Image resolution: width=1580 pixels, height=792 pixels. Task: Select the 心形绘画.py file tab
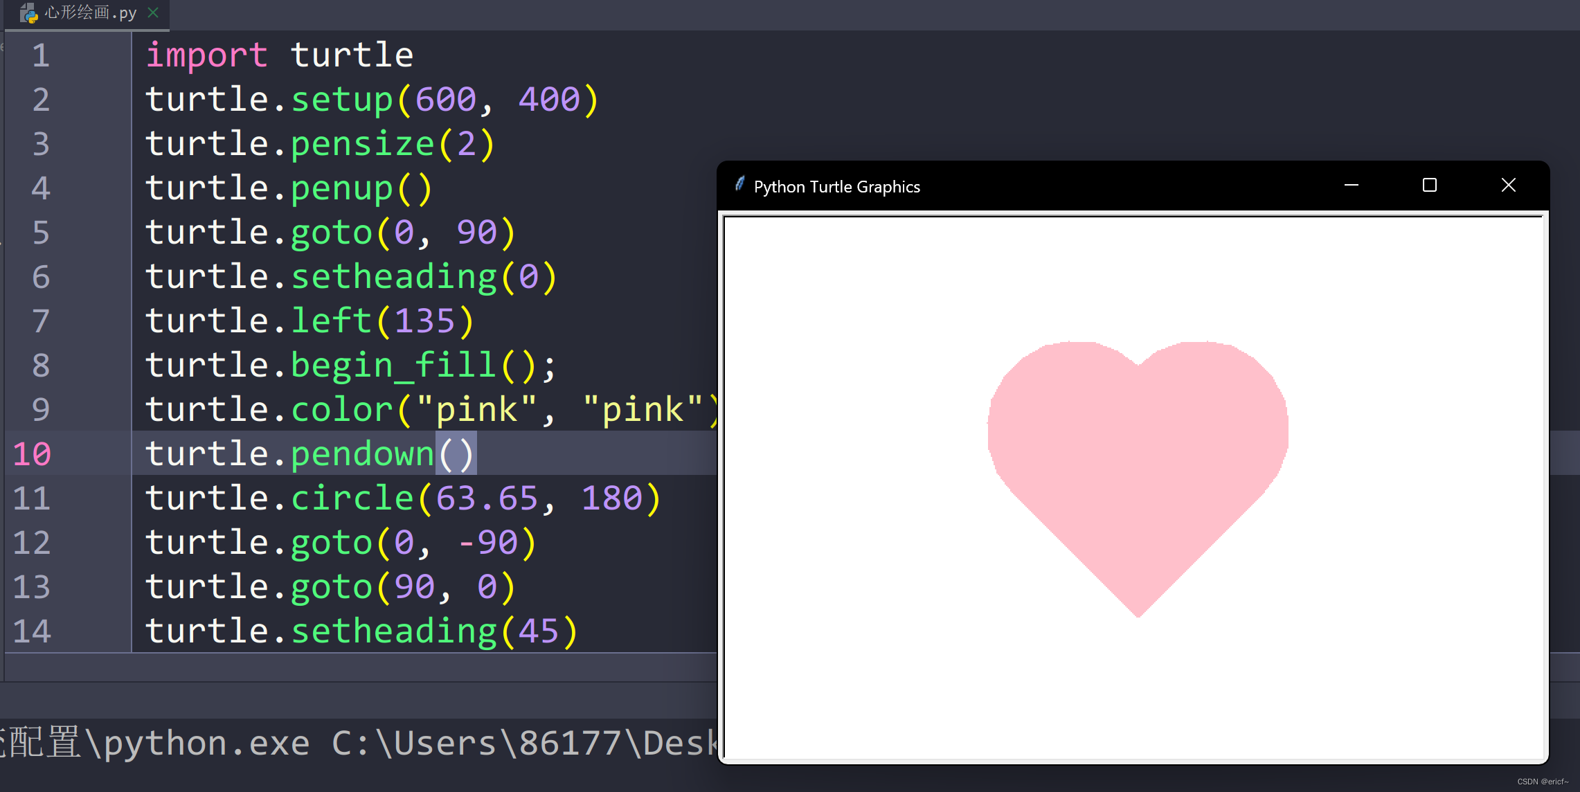pos(90,12)
